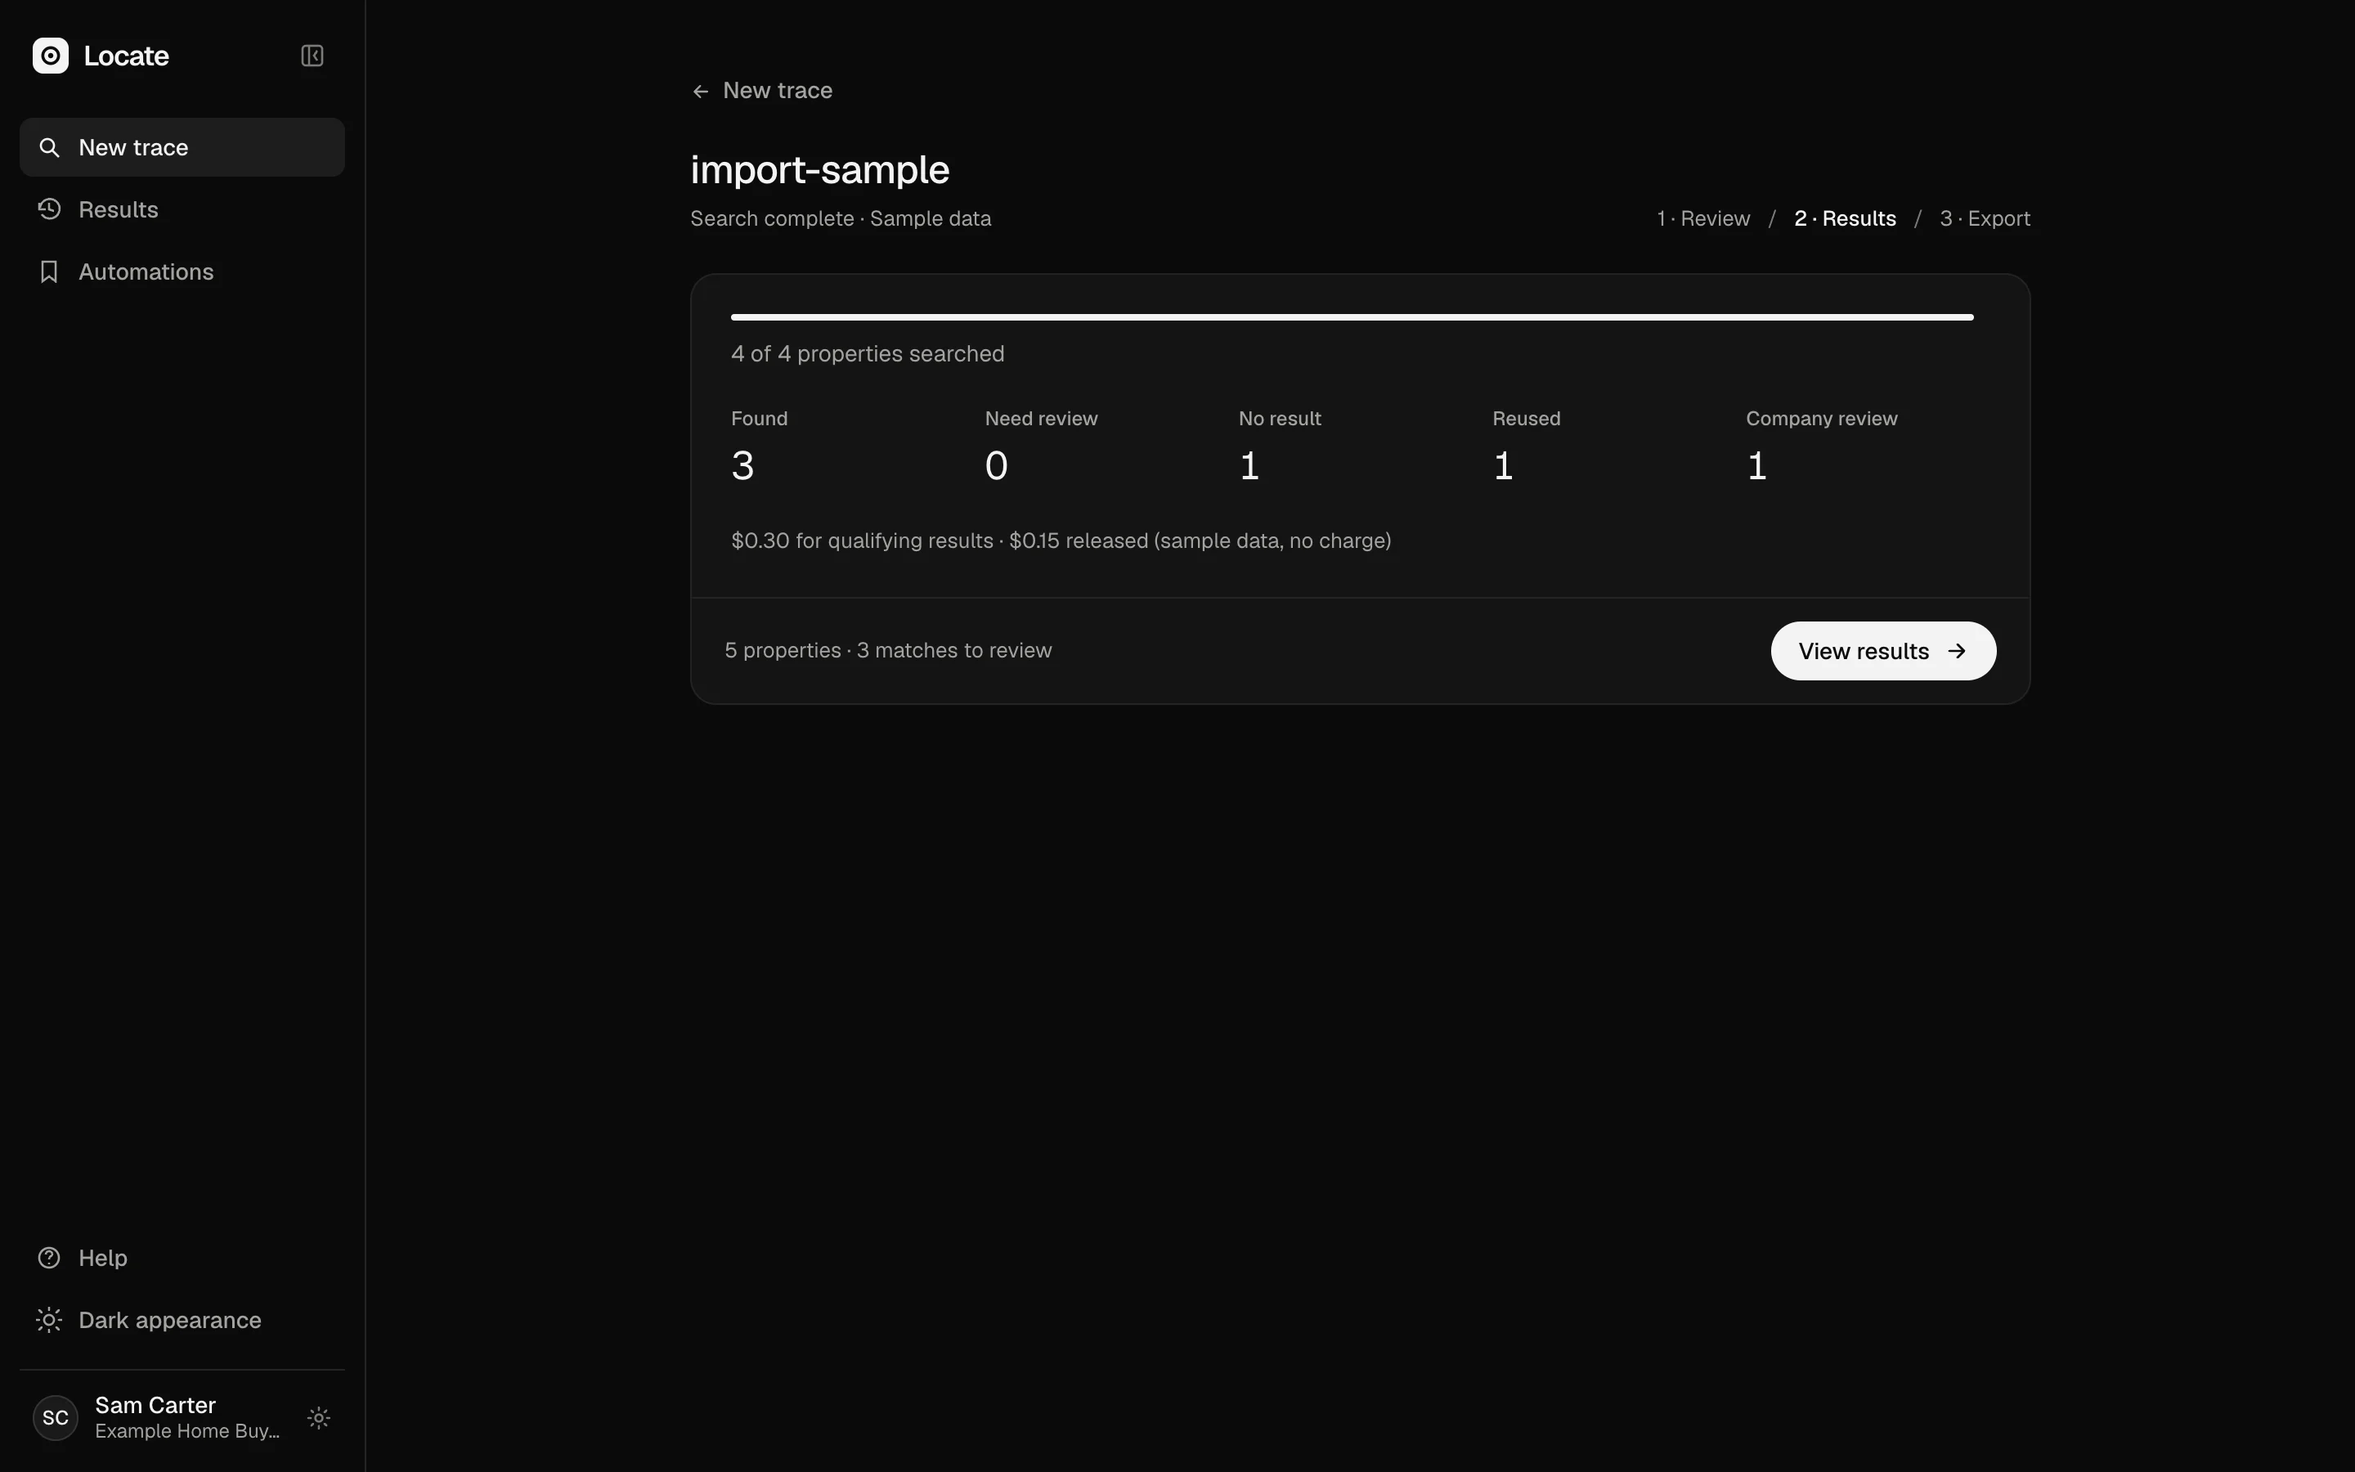Click the search icon beside New trace
The width and height of the screenshot is (2355, 1472).
49,147
